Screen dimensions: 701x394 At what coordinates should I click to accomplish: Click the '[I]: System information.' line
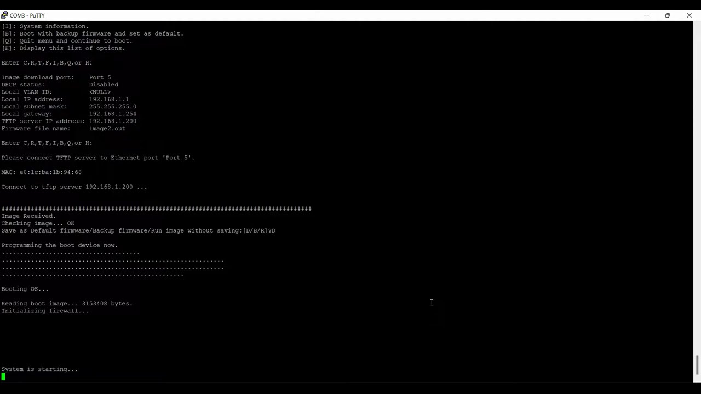tap(45, 26)
